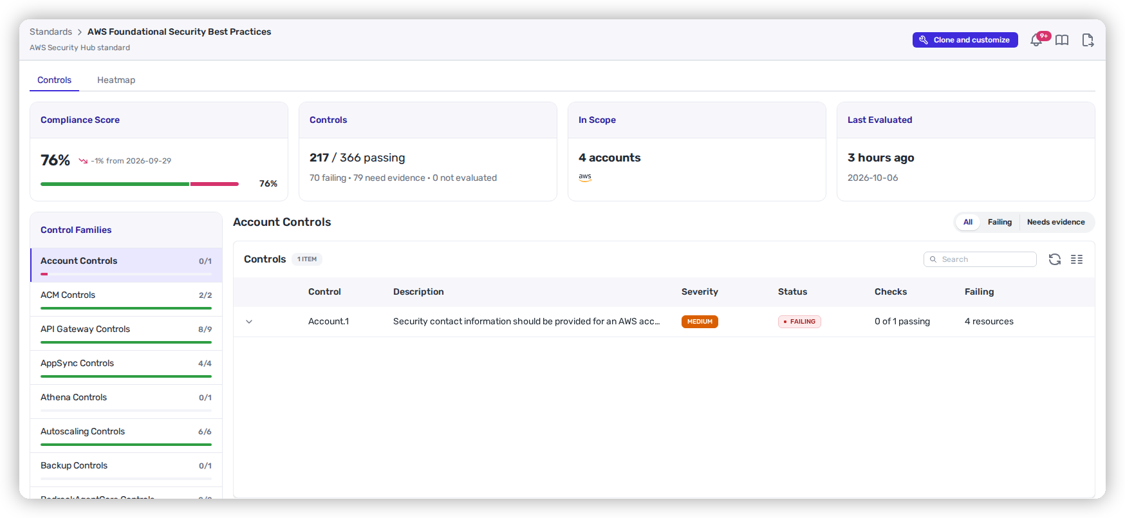Image resolution: width=1125 pixels, height=518 pixels.
Task: Click the Account.1 control name
Action: click(x=328, y=322)
